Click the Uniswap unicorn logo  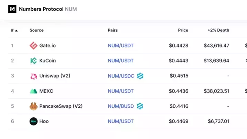33,76
